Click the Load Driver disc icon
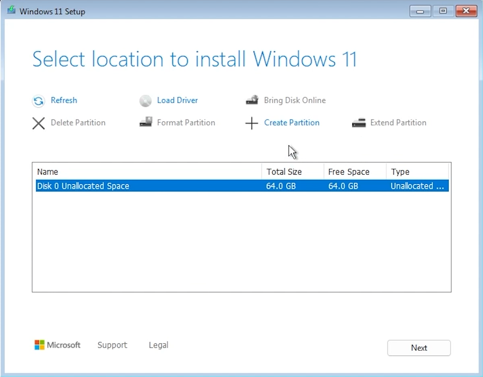The image size is (483, 377). (x=145, y=101)
